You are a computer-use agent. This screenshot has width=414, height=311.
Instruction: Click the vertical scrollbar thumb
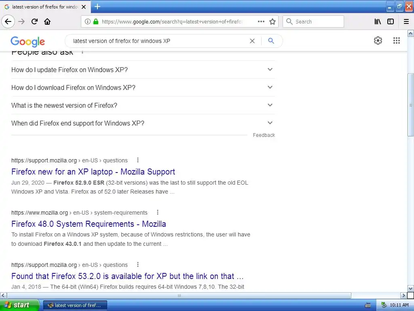pos(411,105)
